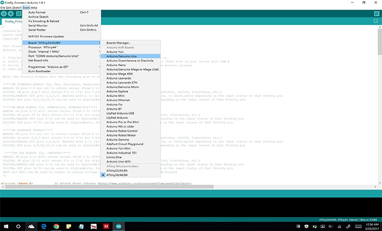Viewport: 382px width, 231px height.
Task: Select Arduino Industrial 101 board
Action: 130,153
